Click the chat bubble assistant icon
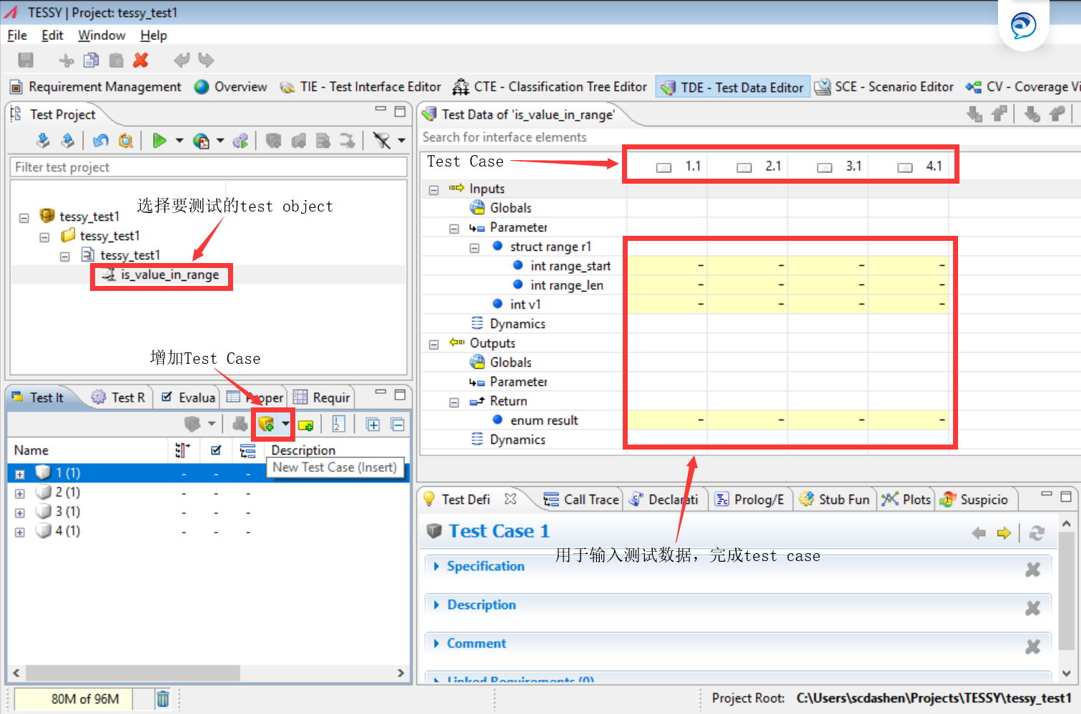 point(1024,25)
